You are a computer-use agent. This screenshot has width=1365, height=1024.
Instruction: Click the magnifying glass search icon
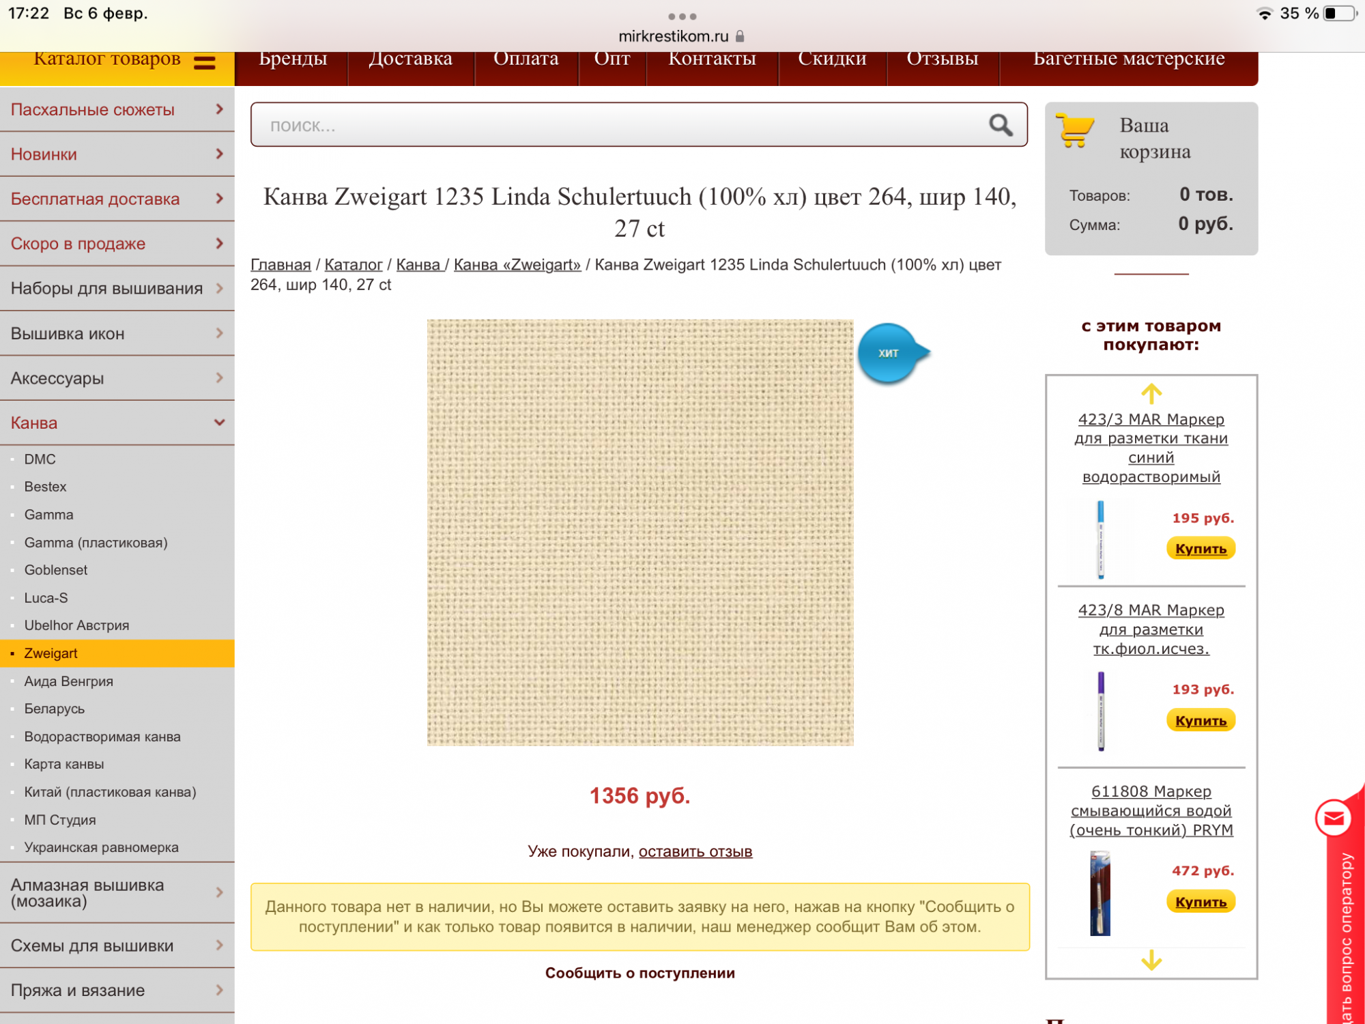[x=1001, y=125]
